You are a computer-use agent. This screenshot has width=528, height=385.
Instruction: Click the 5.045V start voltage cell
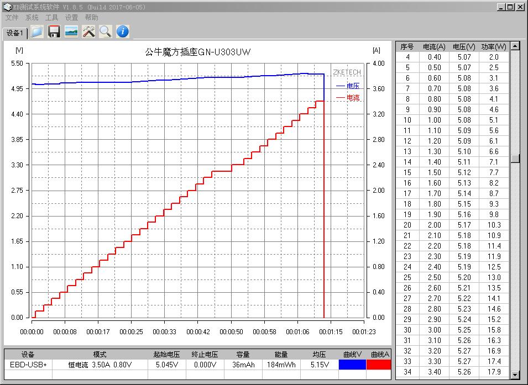click(x=166, y=365)
